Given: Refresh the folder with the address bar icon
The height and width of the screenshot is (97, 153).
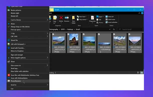Looking at the screenshot, I should point(114,29).
